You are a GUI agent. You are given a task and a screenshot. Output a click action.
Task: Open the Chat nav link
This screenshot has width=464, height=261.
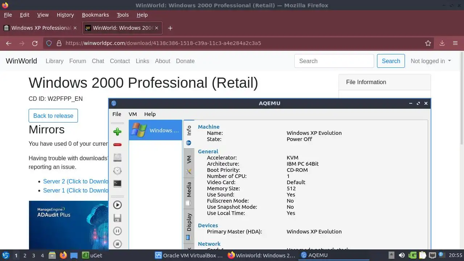[x=98, y=61]
